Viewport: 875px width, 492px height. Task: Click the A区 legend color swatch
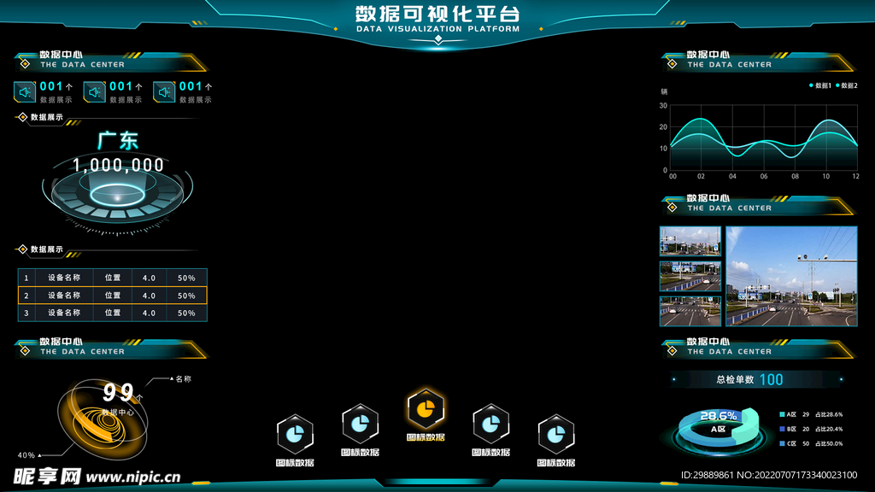coord(783,414)
